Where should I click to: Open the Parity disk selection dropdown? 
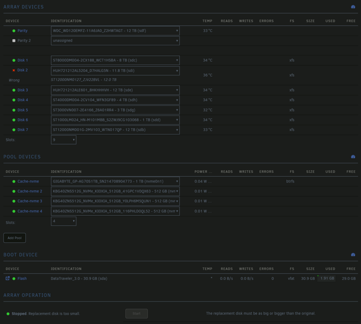click(115, 31)
